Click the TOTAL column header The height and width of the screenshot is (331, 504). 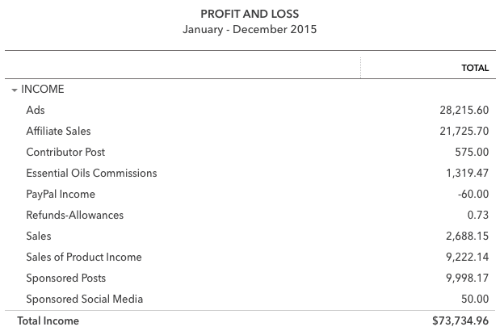475,68
